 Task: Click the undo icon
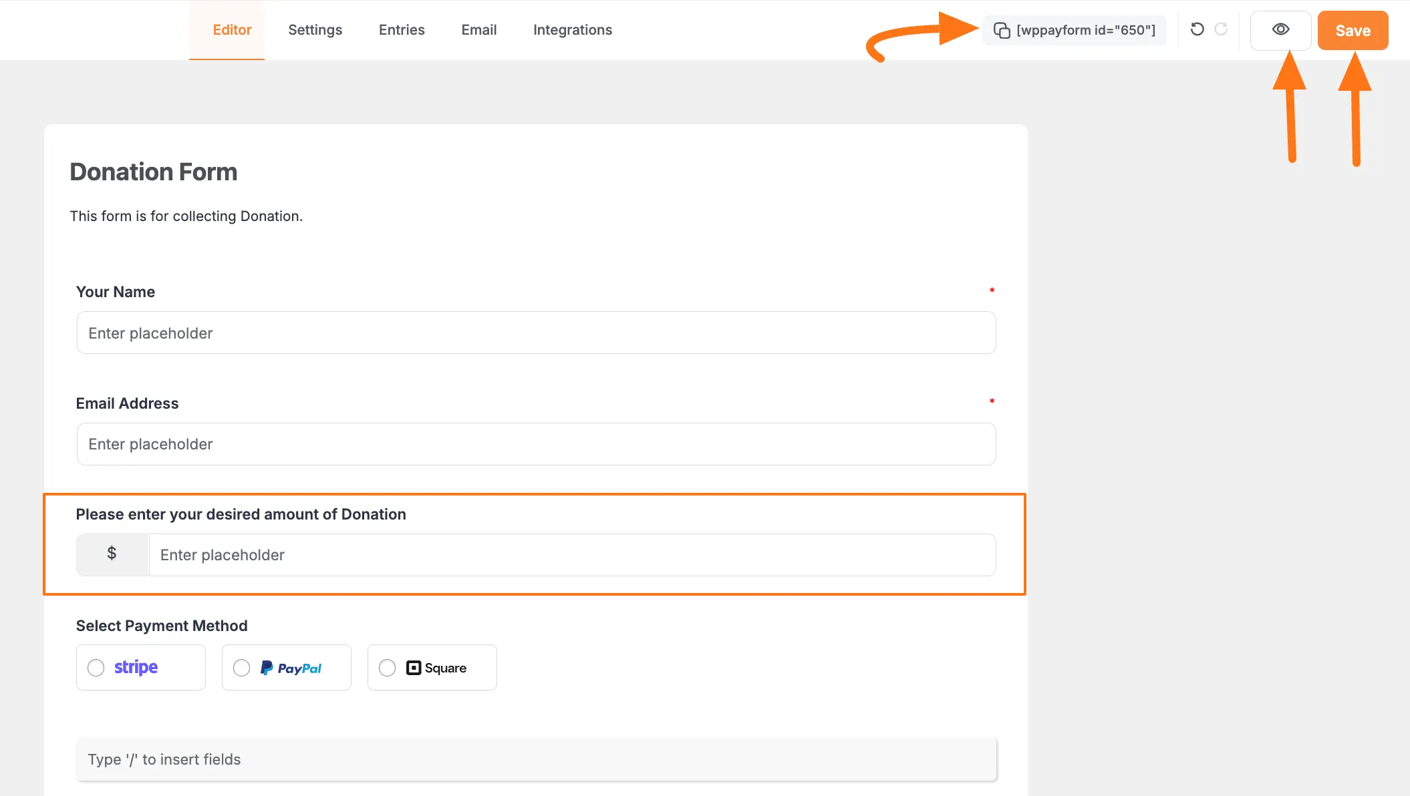[x=1197, y=29]
